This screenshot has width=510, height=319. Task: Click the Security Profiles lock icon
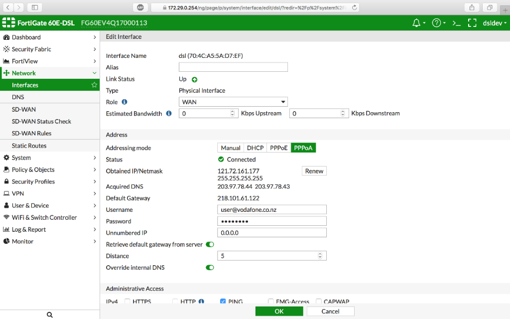point(6,181)
